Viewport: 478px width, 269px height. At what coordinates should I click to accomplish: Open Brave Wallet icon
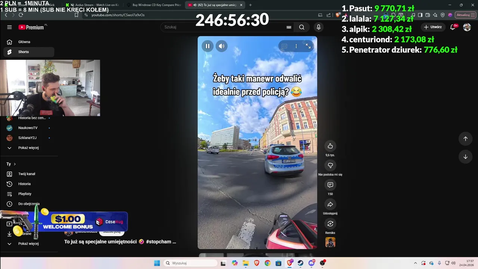click(428, 15)
